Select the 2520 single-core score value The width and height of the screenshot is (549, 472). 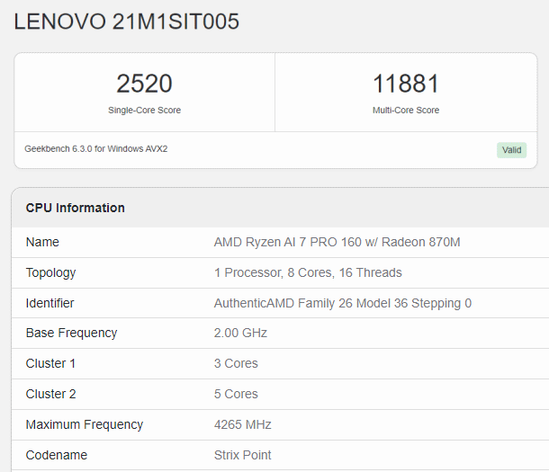pos(144,84)
